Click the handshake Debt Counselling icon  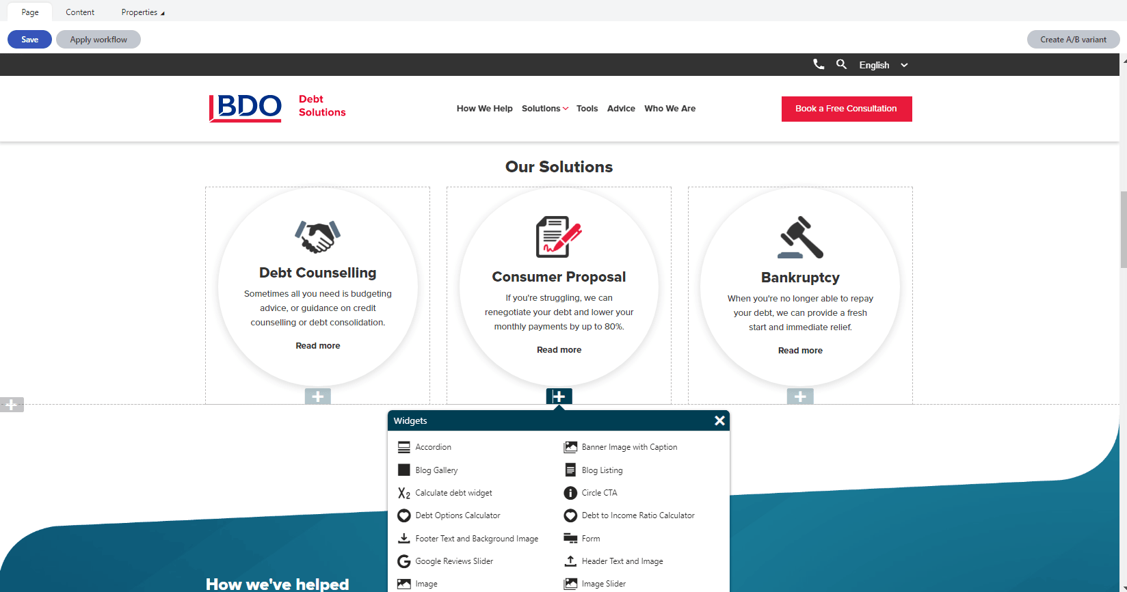pos(318,237)
